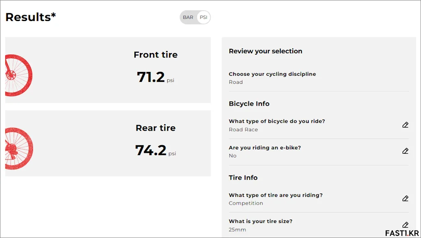Click the Review your selection heading
Viewport: 421px width, 238px height.
pos(266,51)
